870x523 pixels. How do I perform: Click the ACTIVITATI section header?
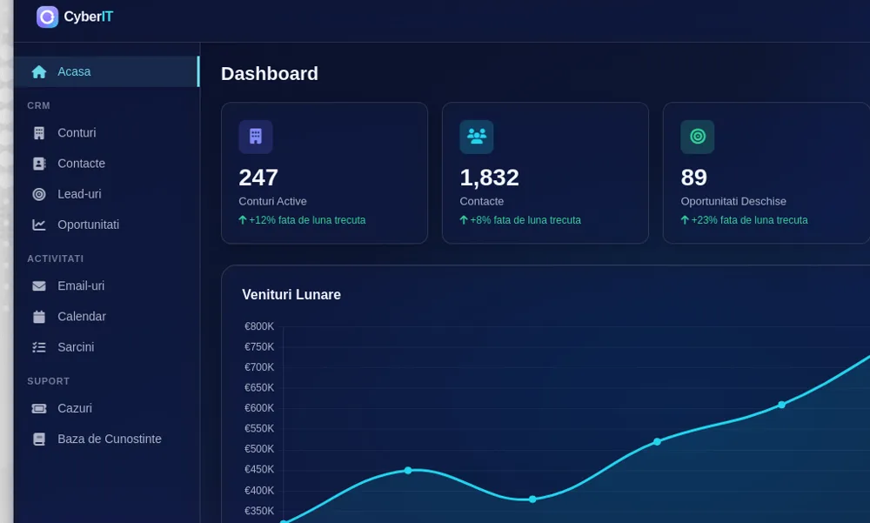click(56, 258)
